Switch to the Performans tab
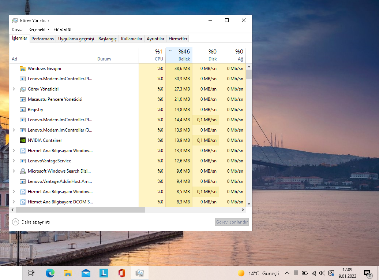The width and height of the screenshot is (379, 280). pyautogui.click(x=42, y=39)
